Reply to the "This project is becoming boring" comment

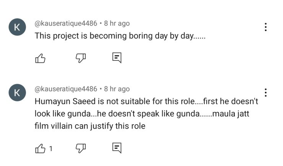click(x=117, y=58)
